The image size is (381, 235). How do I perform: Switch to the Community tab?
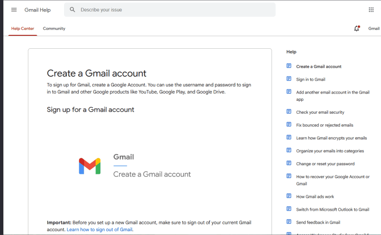[54, 29]
